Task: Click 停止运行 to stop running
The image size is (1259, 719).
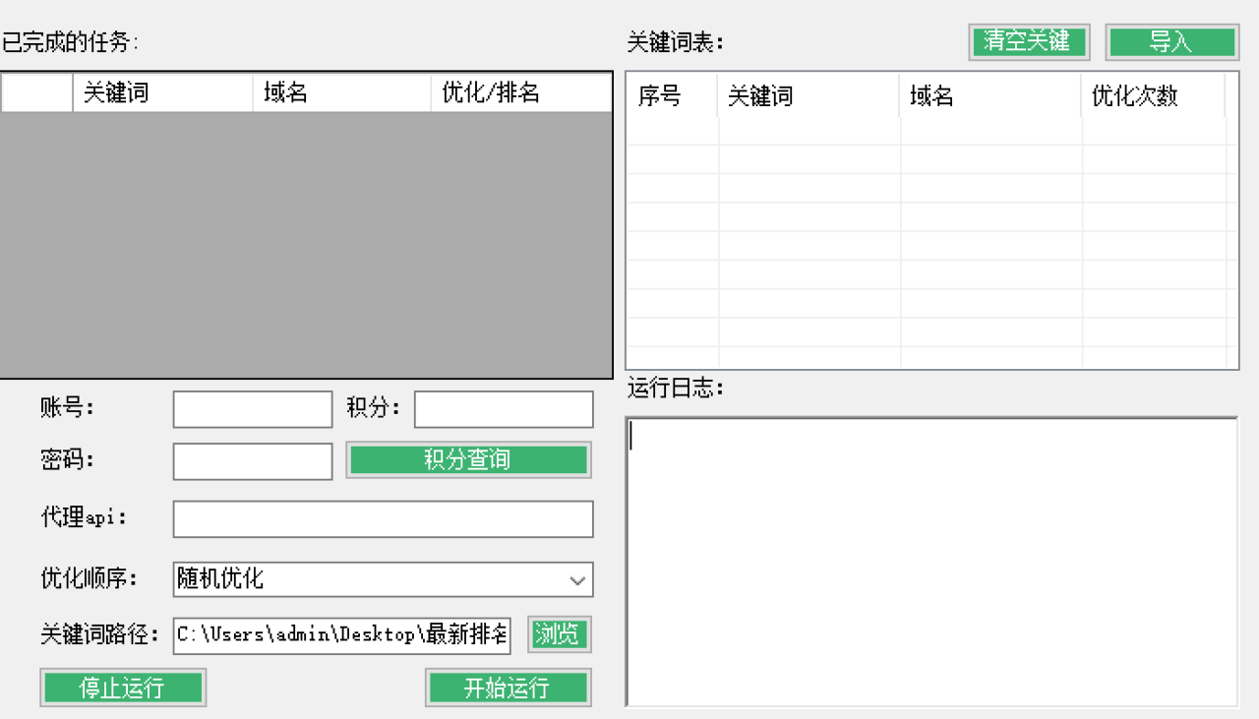Action: 123,688
